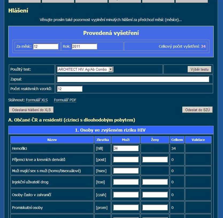Focus the Rok input field
The width and height of the screenshot is (223, 218).
point(84,46)
